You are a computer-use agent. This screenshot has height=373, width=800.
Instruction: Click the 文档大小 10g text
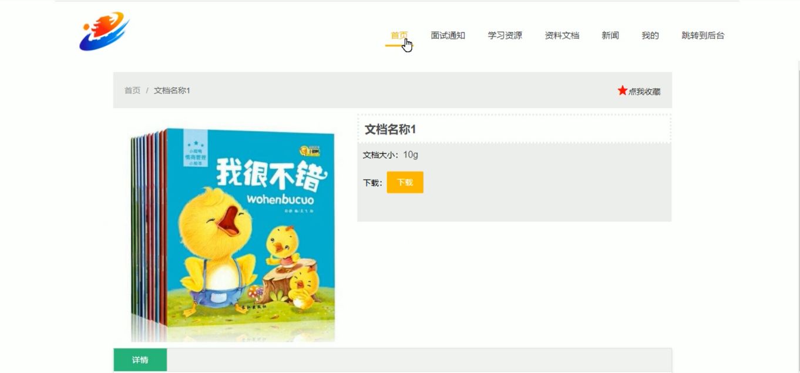pyautogui.click(x=391, y=154)
